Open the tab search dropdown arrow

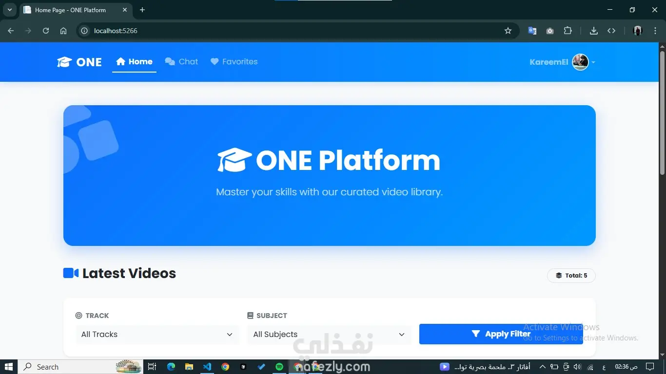(9, 10)
